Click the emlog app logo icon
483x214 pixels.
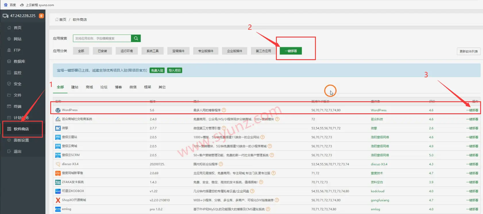(x=58, y=209)
